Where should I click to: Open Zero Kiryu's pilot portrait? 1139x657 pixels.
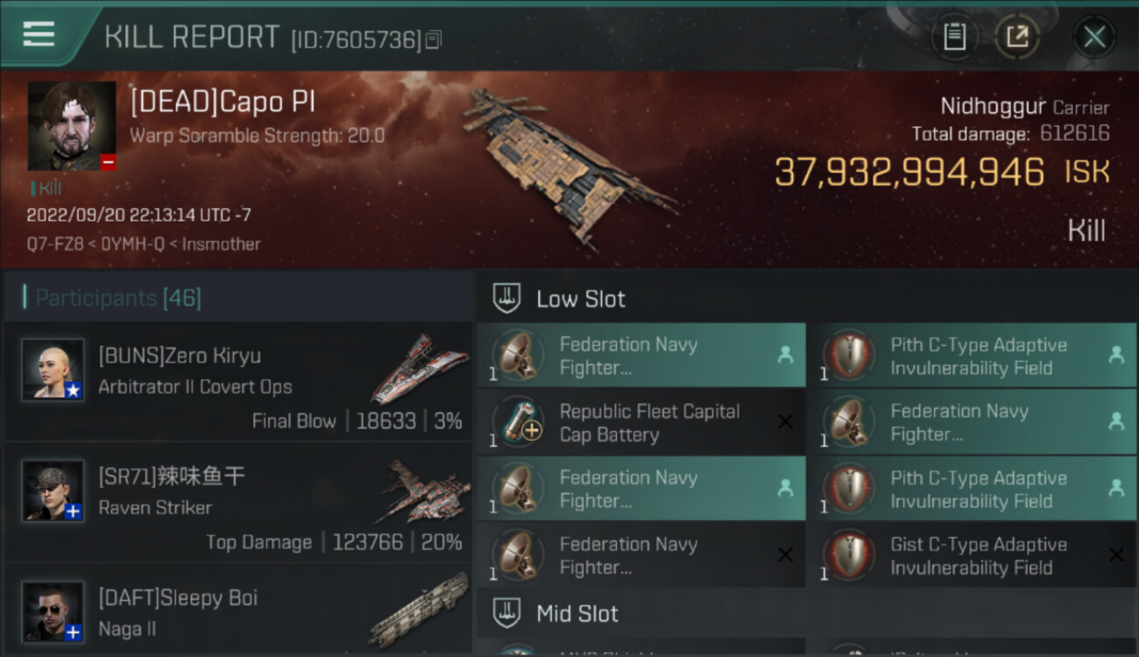53,370
